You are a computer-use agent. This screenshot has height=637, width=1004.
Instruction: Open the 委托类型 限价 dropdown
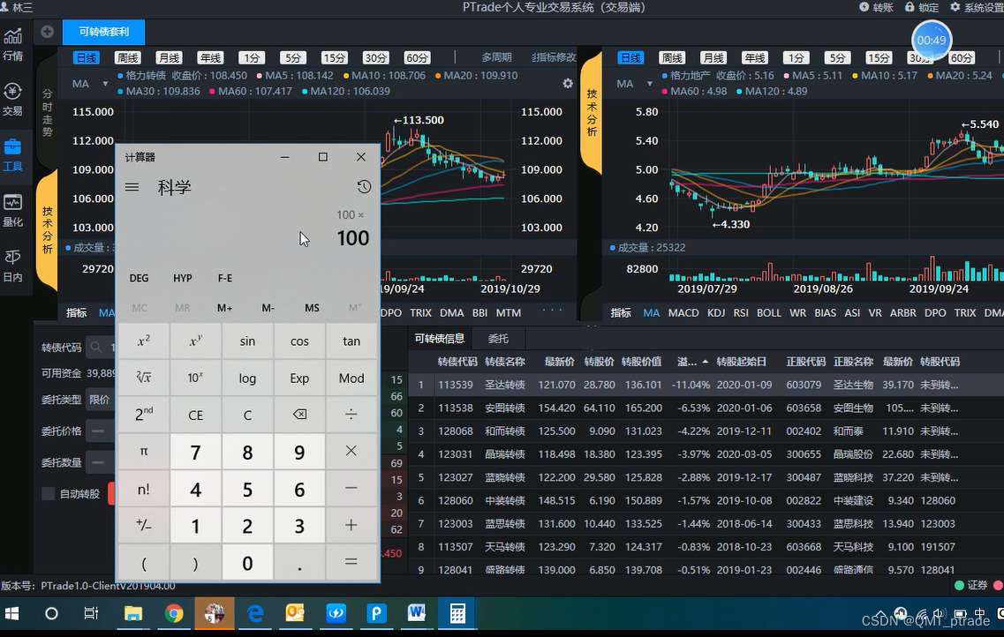(x=100, y=399)
